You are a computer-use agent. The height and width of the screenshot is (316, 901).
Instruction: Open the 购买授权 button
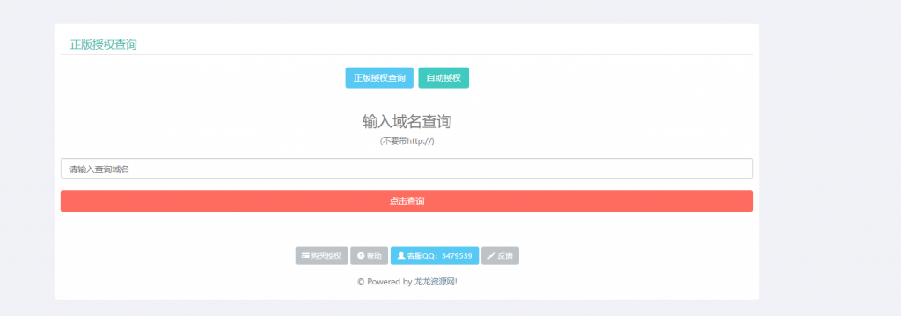321,255
